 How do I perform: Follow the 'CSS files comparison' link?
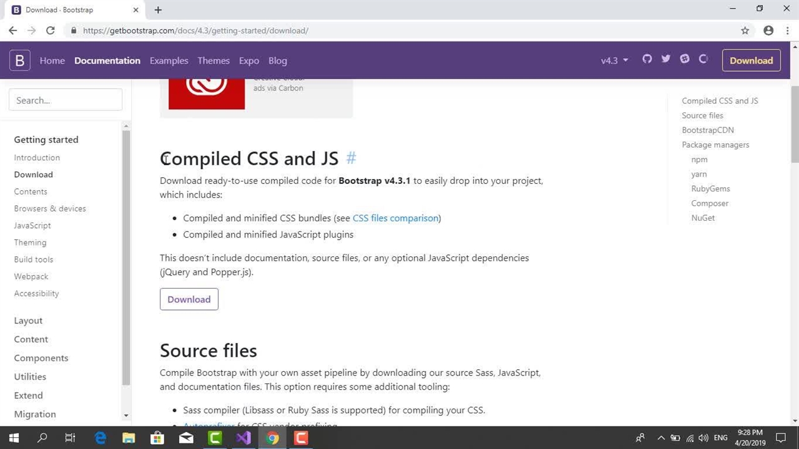click(395, 218)
